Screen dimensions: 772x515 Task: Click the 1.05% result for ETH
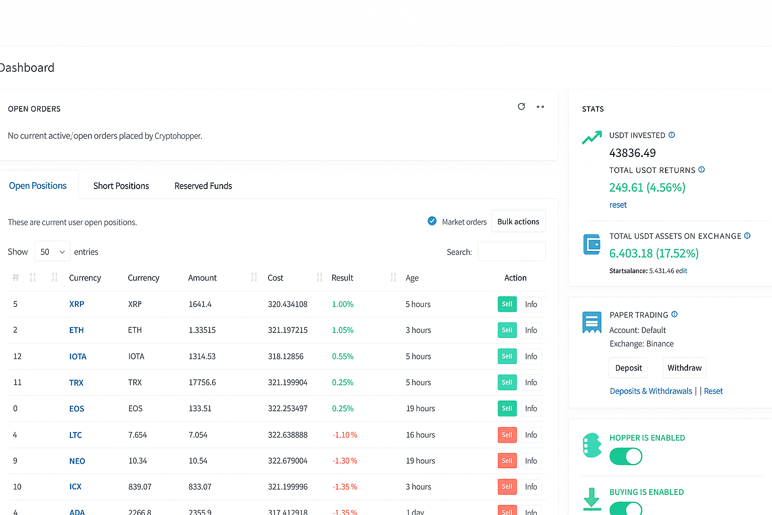pos(343,330)
